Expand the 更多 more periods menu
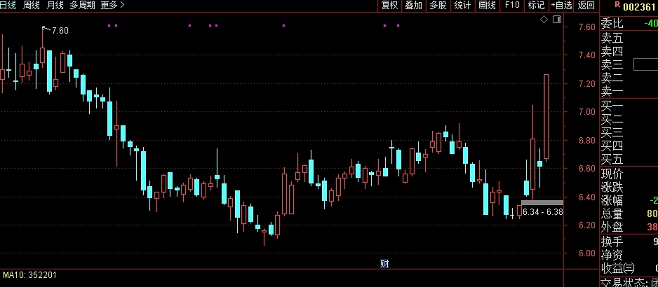Screen dimensions: 658x287 pos(112,5)
